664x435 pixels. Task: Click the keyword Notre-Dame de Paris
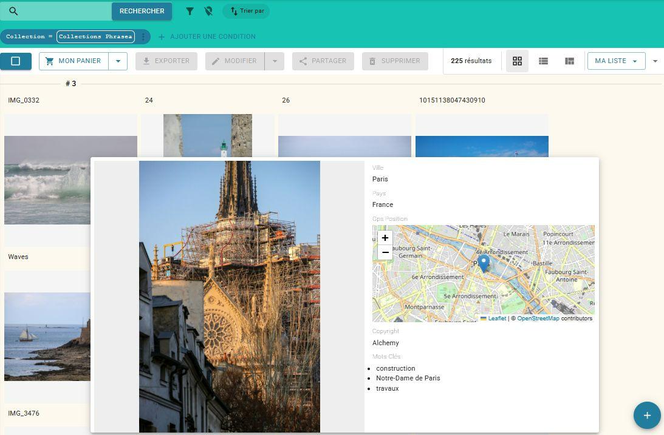coord(408,379)
